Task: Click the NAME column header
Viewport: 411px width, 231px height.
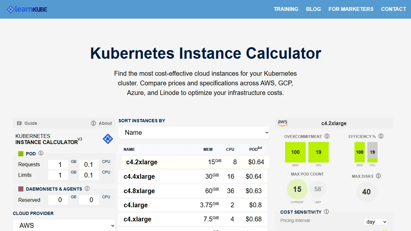Action: point(129,150)
